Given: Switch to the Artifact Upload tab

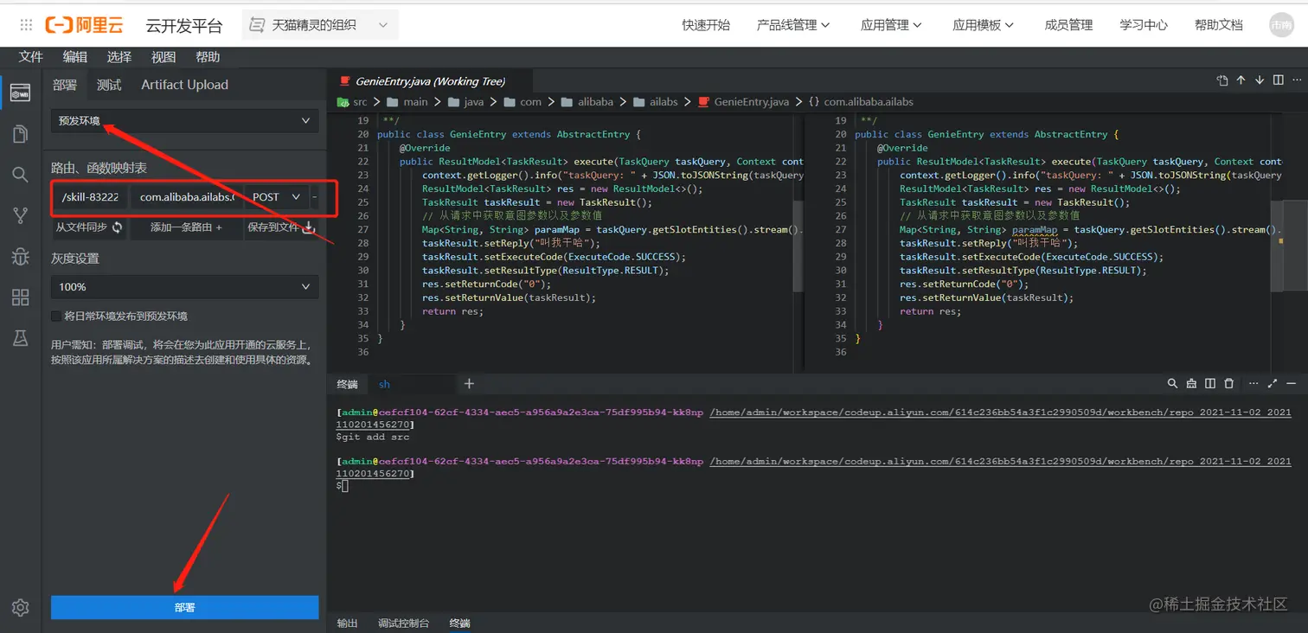Looking at the screenshot, I should pos(184,85).
